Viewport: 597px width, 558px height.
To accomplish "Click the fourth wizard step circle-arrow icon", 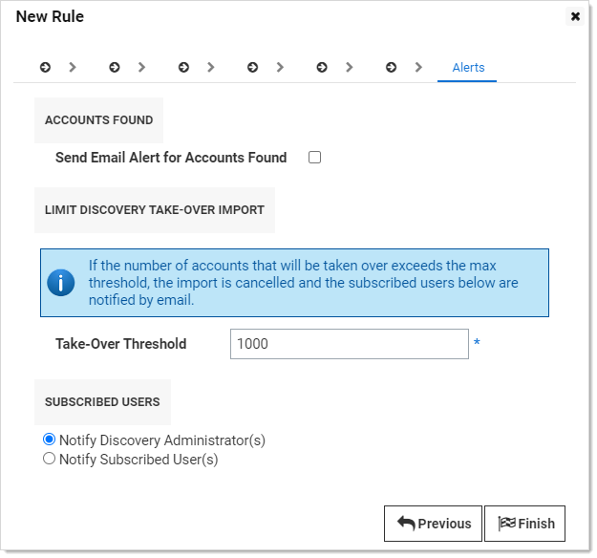I will click(252, 68).
